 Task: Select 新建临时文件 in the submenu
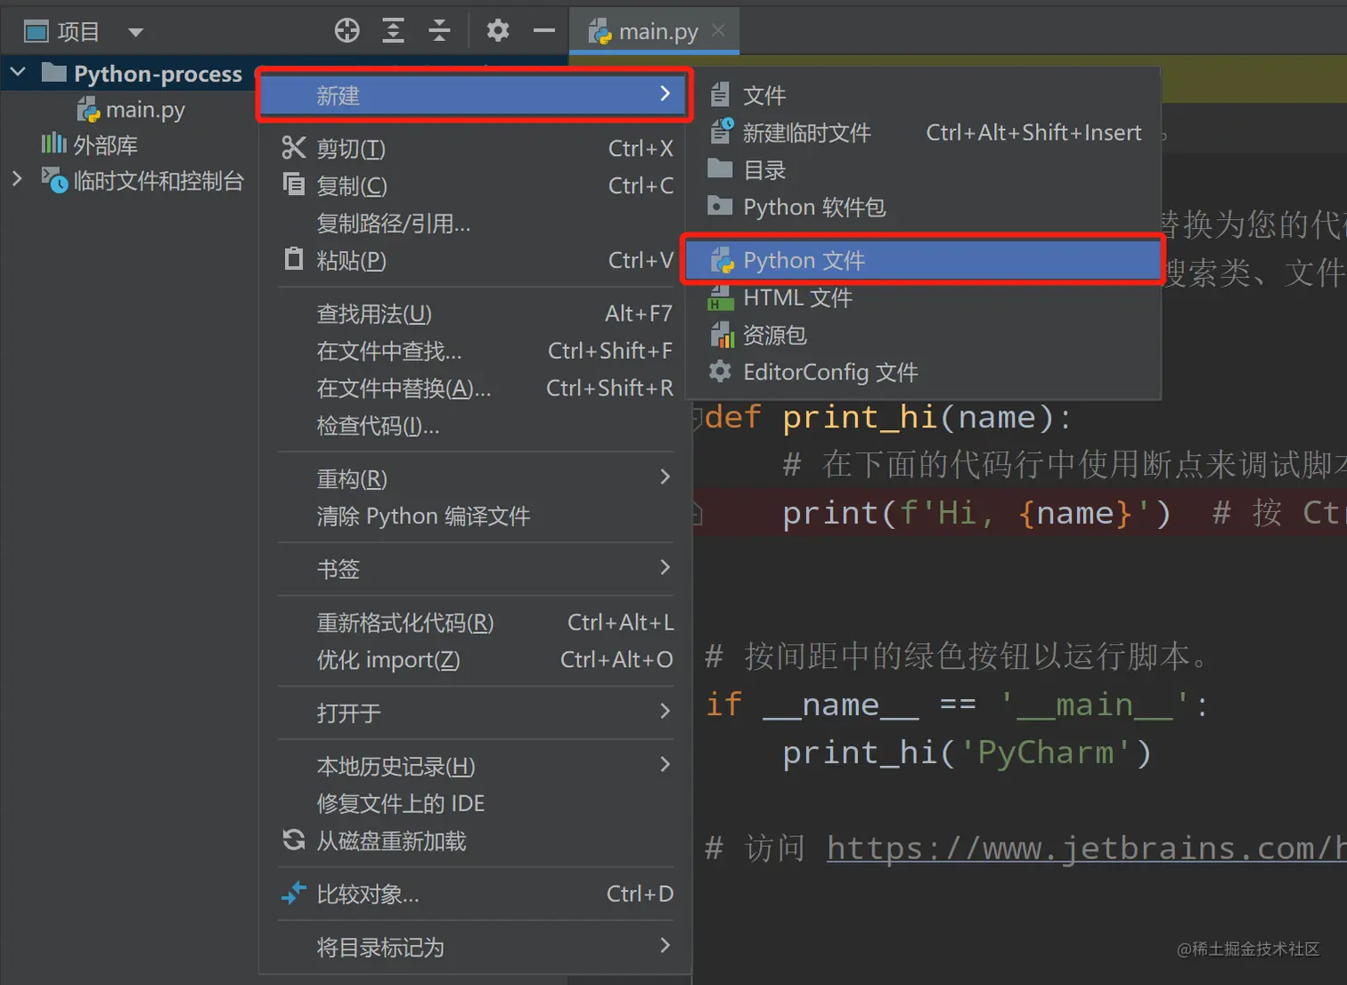click(x=924, y=133)
